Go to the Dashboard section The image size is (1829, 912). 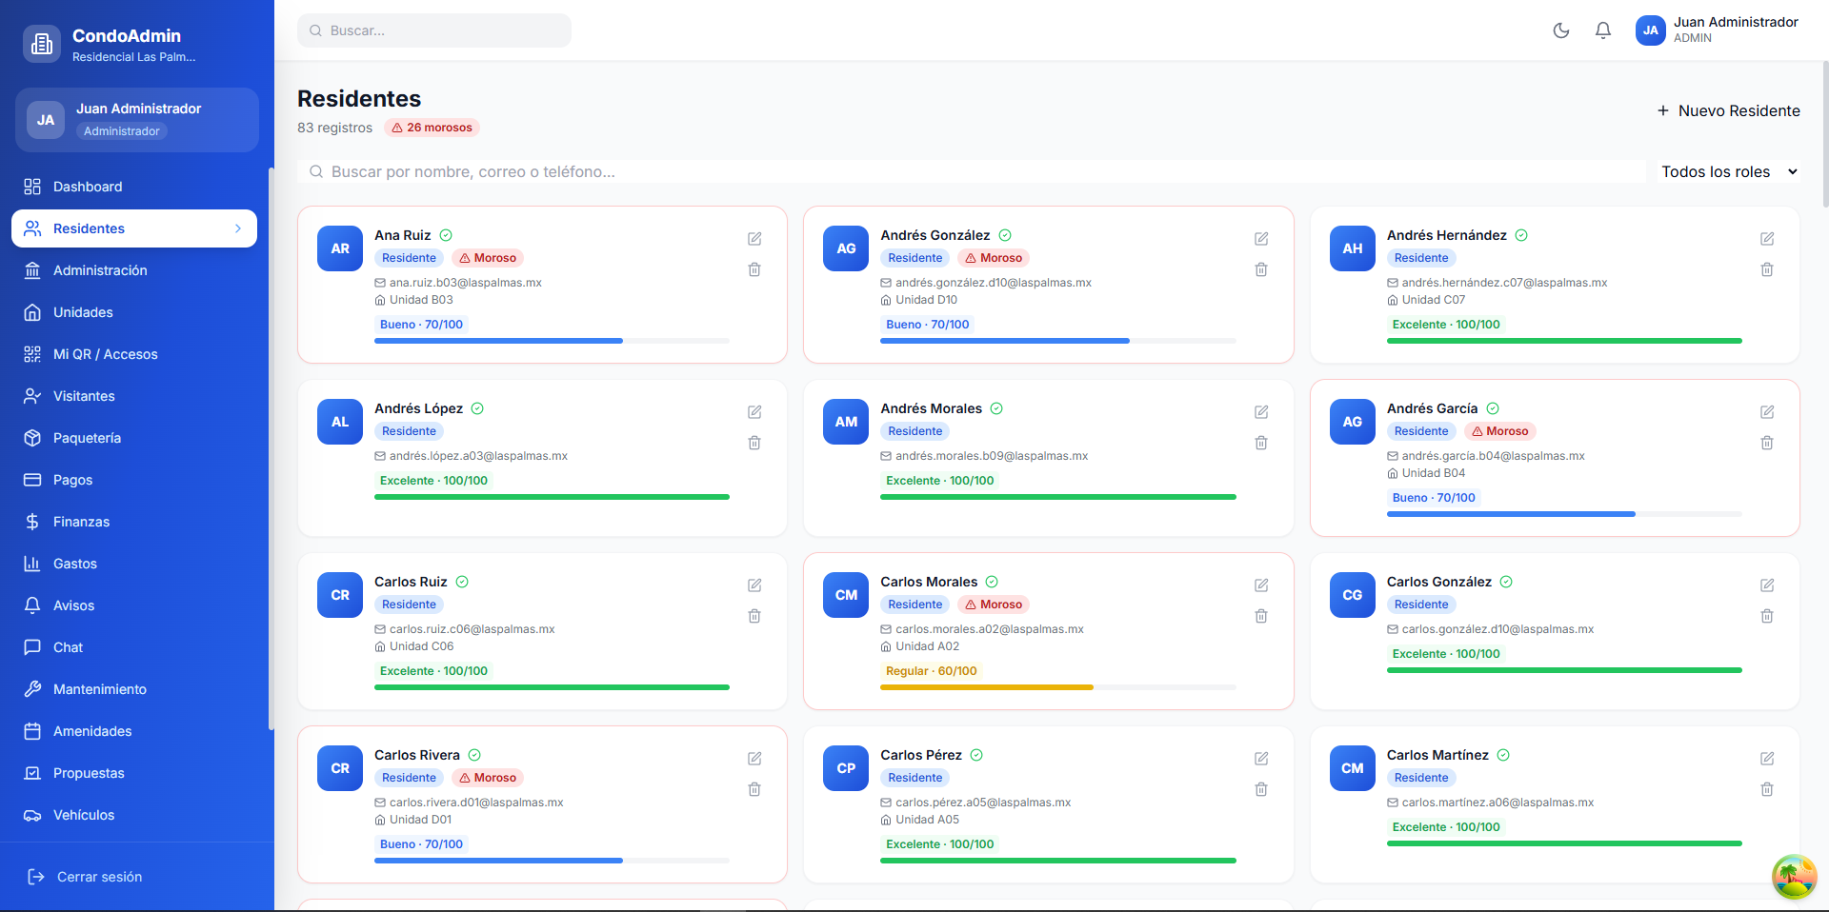tap(88, 187)
